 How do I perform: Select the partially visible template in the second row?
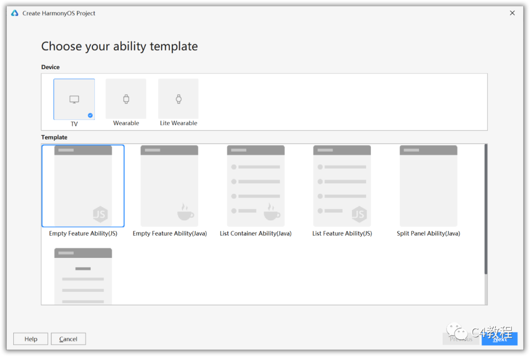83,276
